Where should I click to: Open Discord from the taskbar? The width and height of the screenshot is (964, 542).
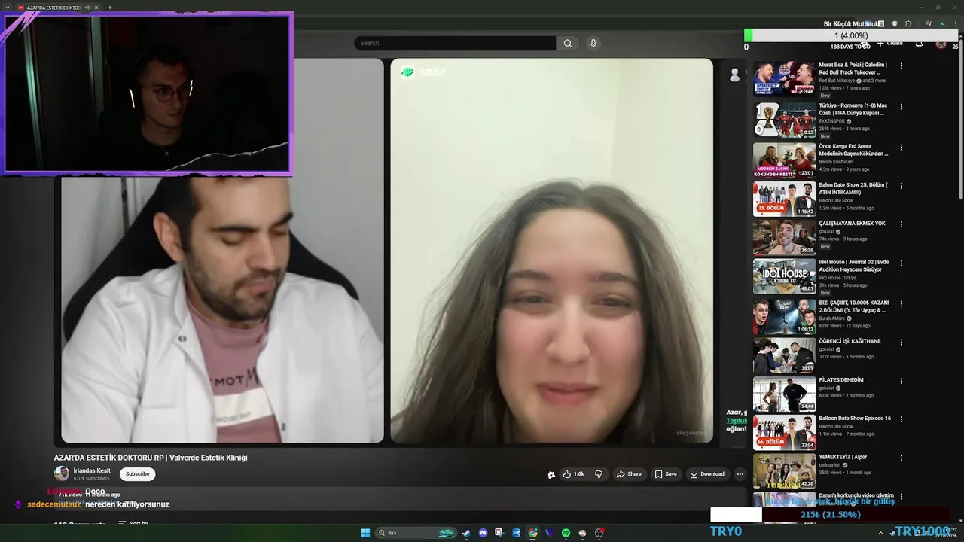pos(483,533)
